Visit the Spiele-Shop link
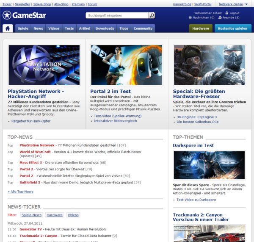254x242 pixels. tap(42, 4)
